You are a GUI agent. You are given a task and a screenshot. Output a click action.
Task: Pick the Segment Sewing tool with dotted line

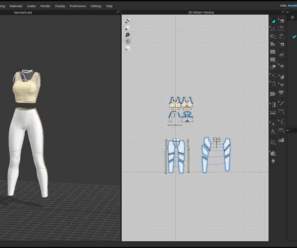281,28
